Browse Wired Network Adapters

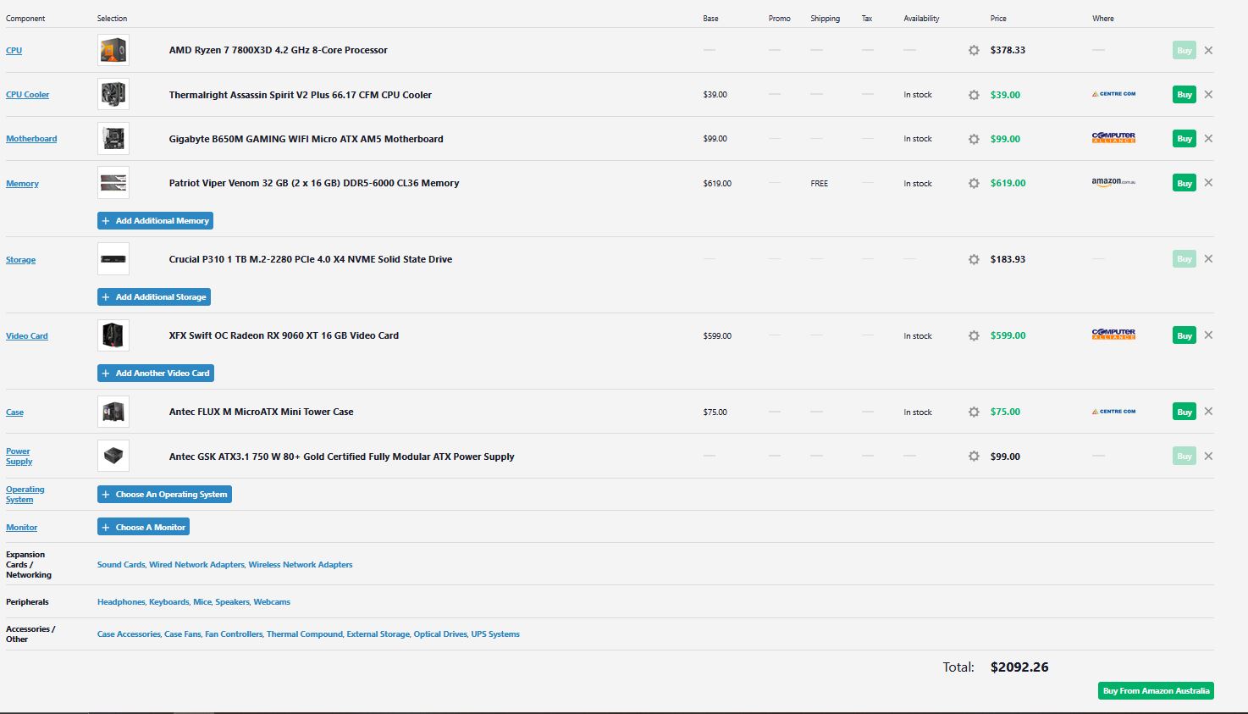(196, 565)
